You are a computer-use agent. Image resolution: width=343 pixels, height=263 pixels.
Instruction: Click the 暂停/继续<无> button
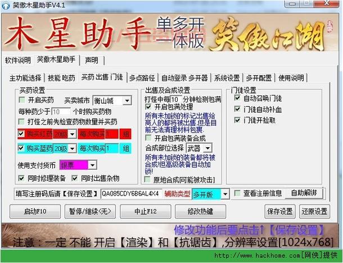pyautogui.click(x=90, y=211)
